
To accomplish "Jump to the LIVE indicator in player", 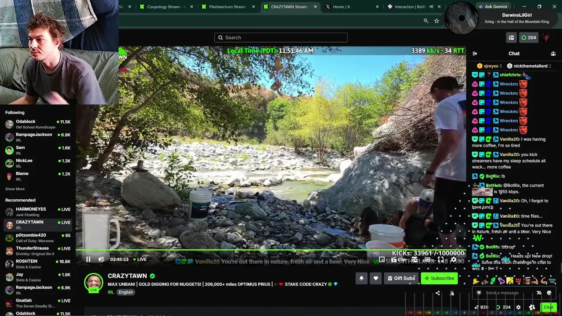I will point(140,259).
